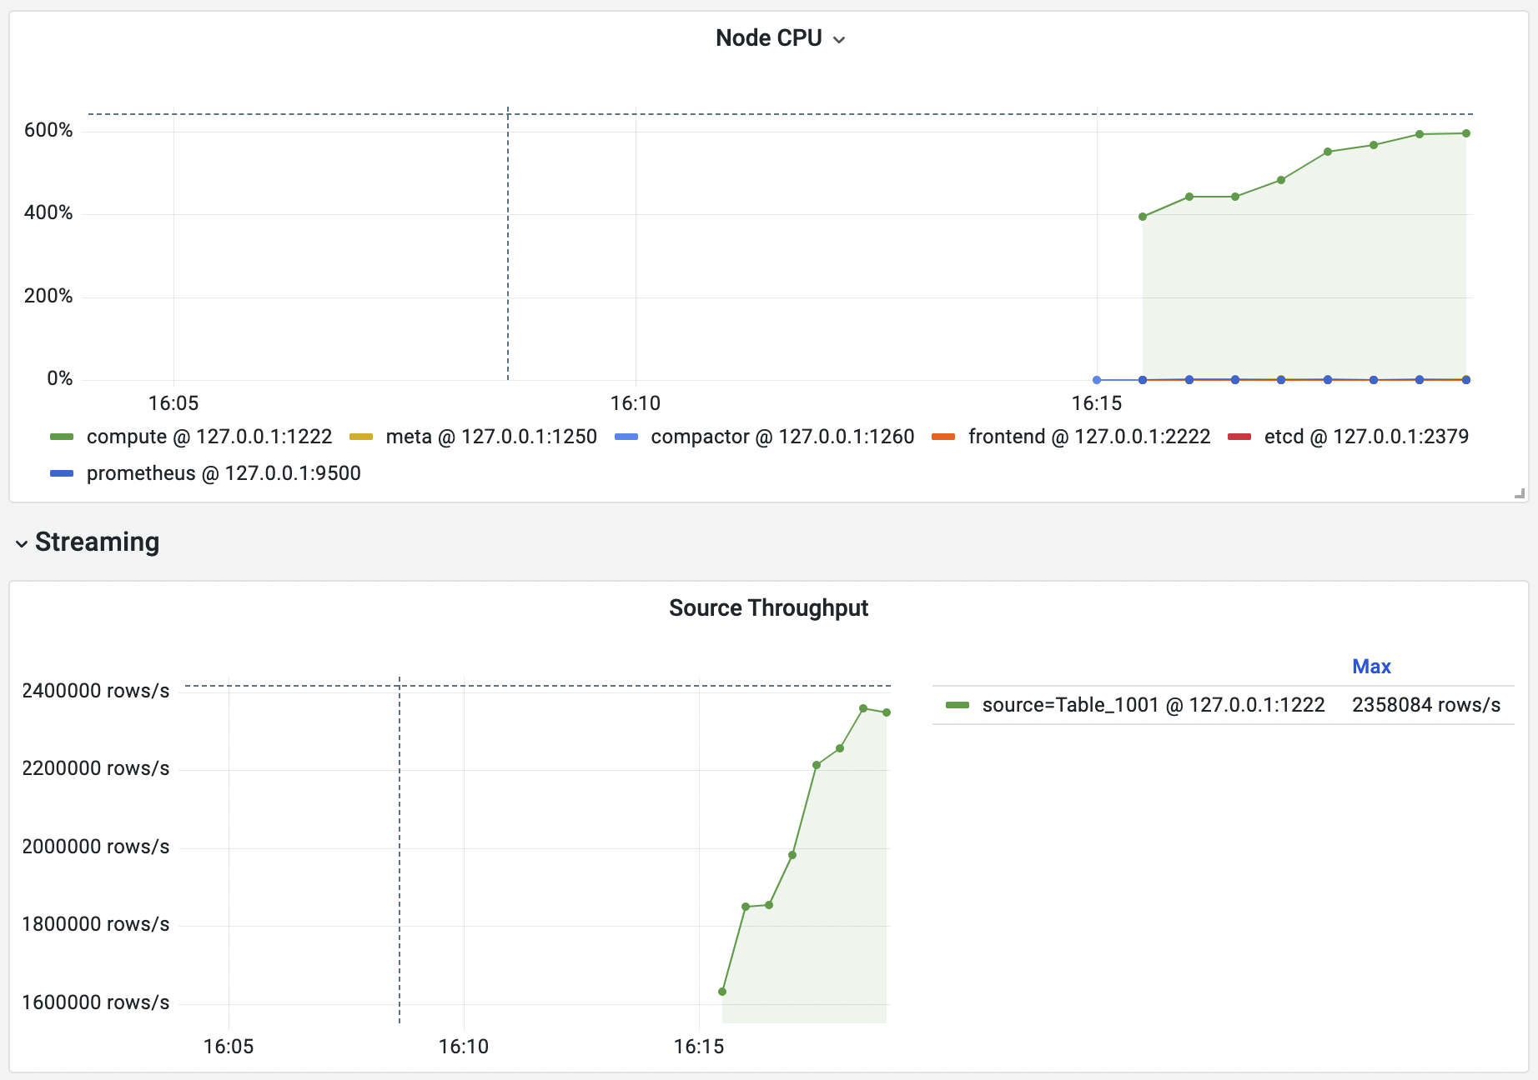The image size is (1538, 1080).
Task: Click the Node CPU panel resize handle
Action: click(x=1520, y=493)
